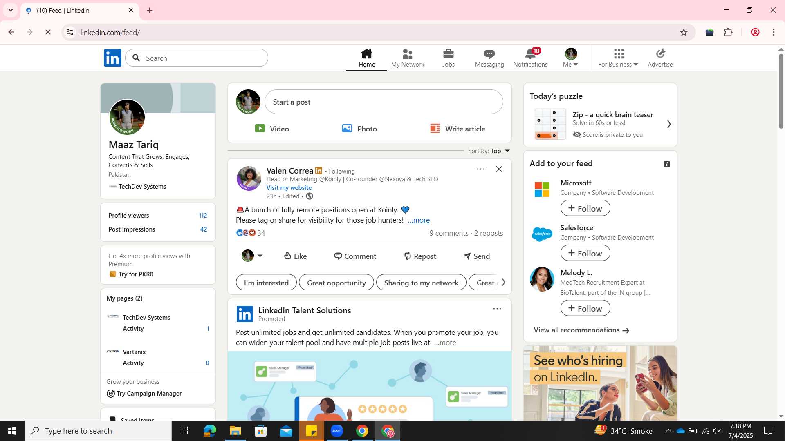Open browser Extensions puzzle icon
This screenshot has width=785, height=441.
[x=728, y=32]
